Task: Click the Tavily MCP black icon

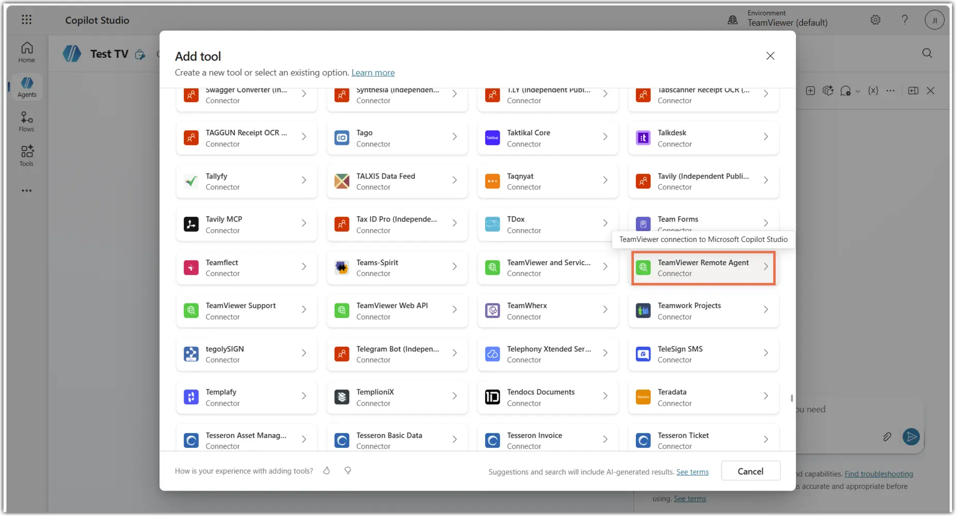Action: (191, 224)
